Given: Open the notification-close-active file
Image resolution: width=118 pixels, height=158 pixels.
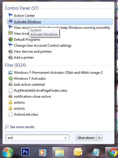Looking at the screenshot, I should [x=32, y=97].
